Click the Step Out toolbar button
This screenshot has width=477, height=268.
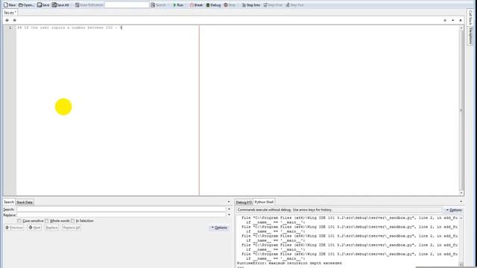click(294, 5)
